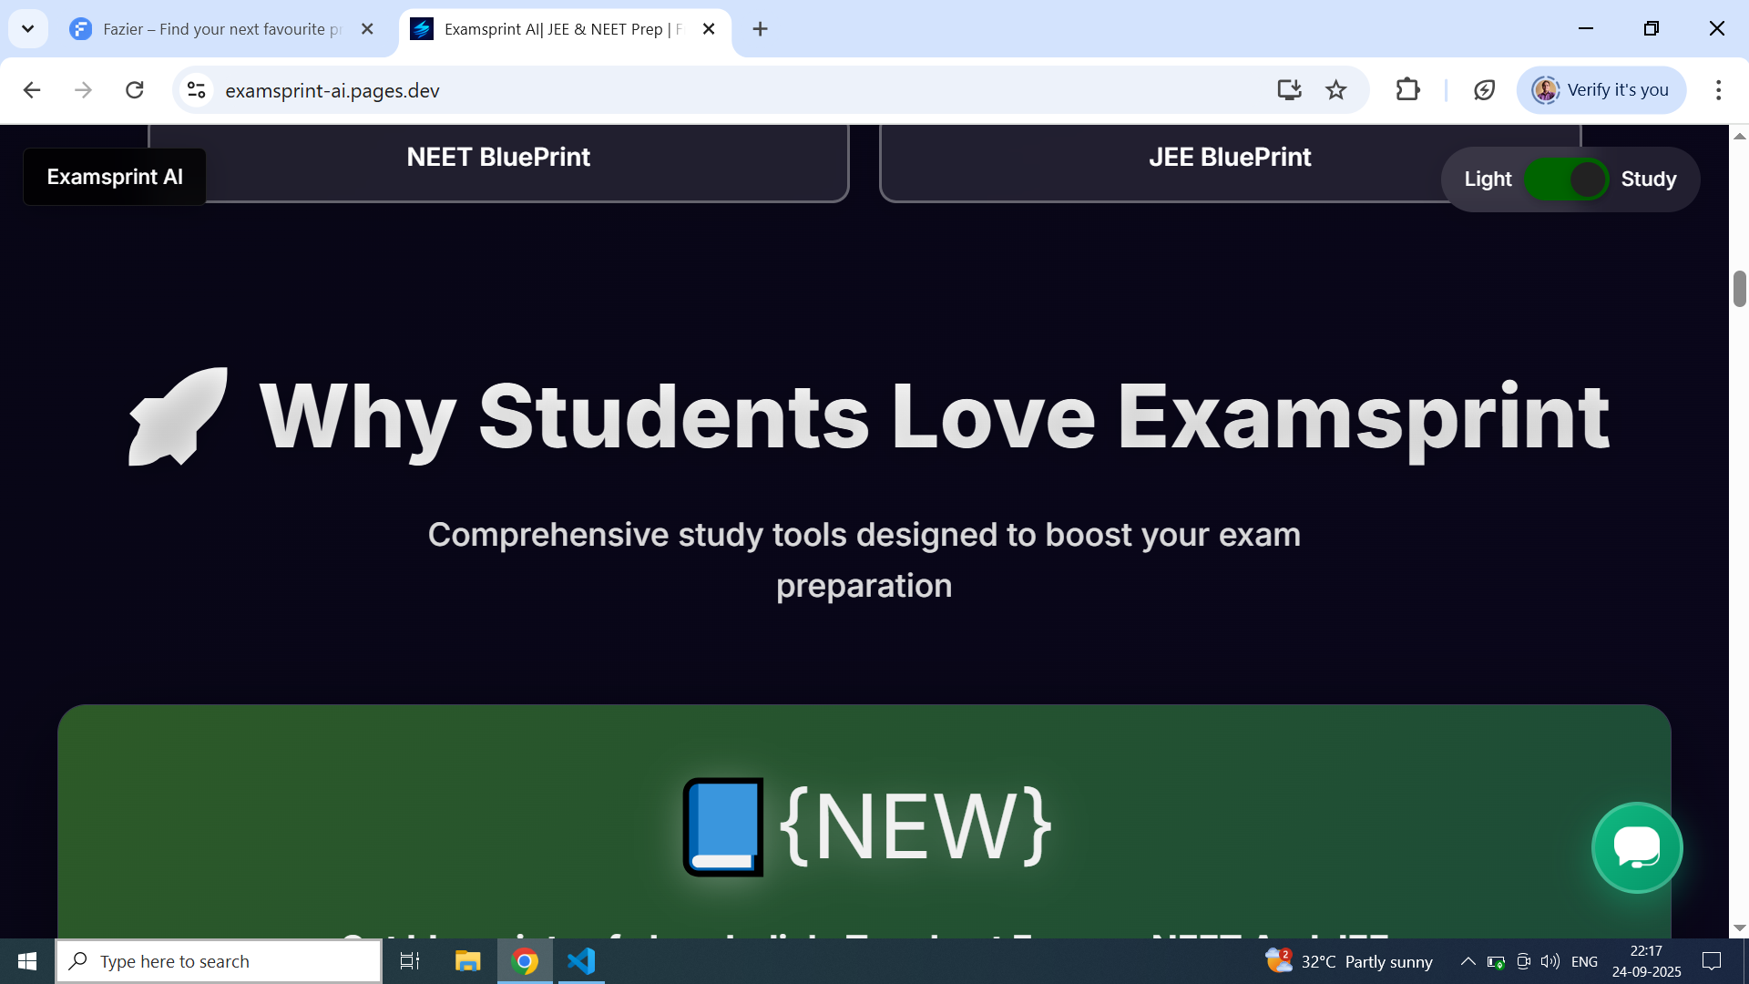The image size is (1749, 984).
Task: Switch to the Fazier browser tab
Action: tap(223, 29)
